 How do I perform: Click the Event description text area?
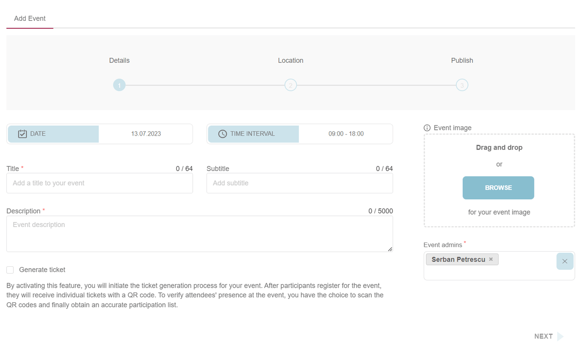[199, 234]
